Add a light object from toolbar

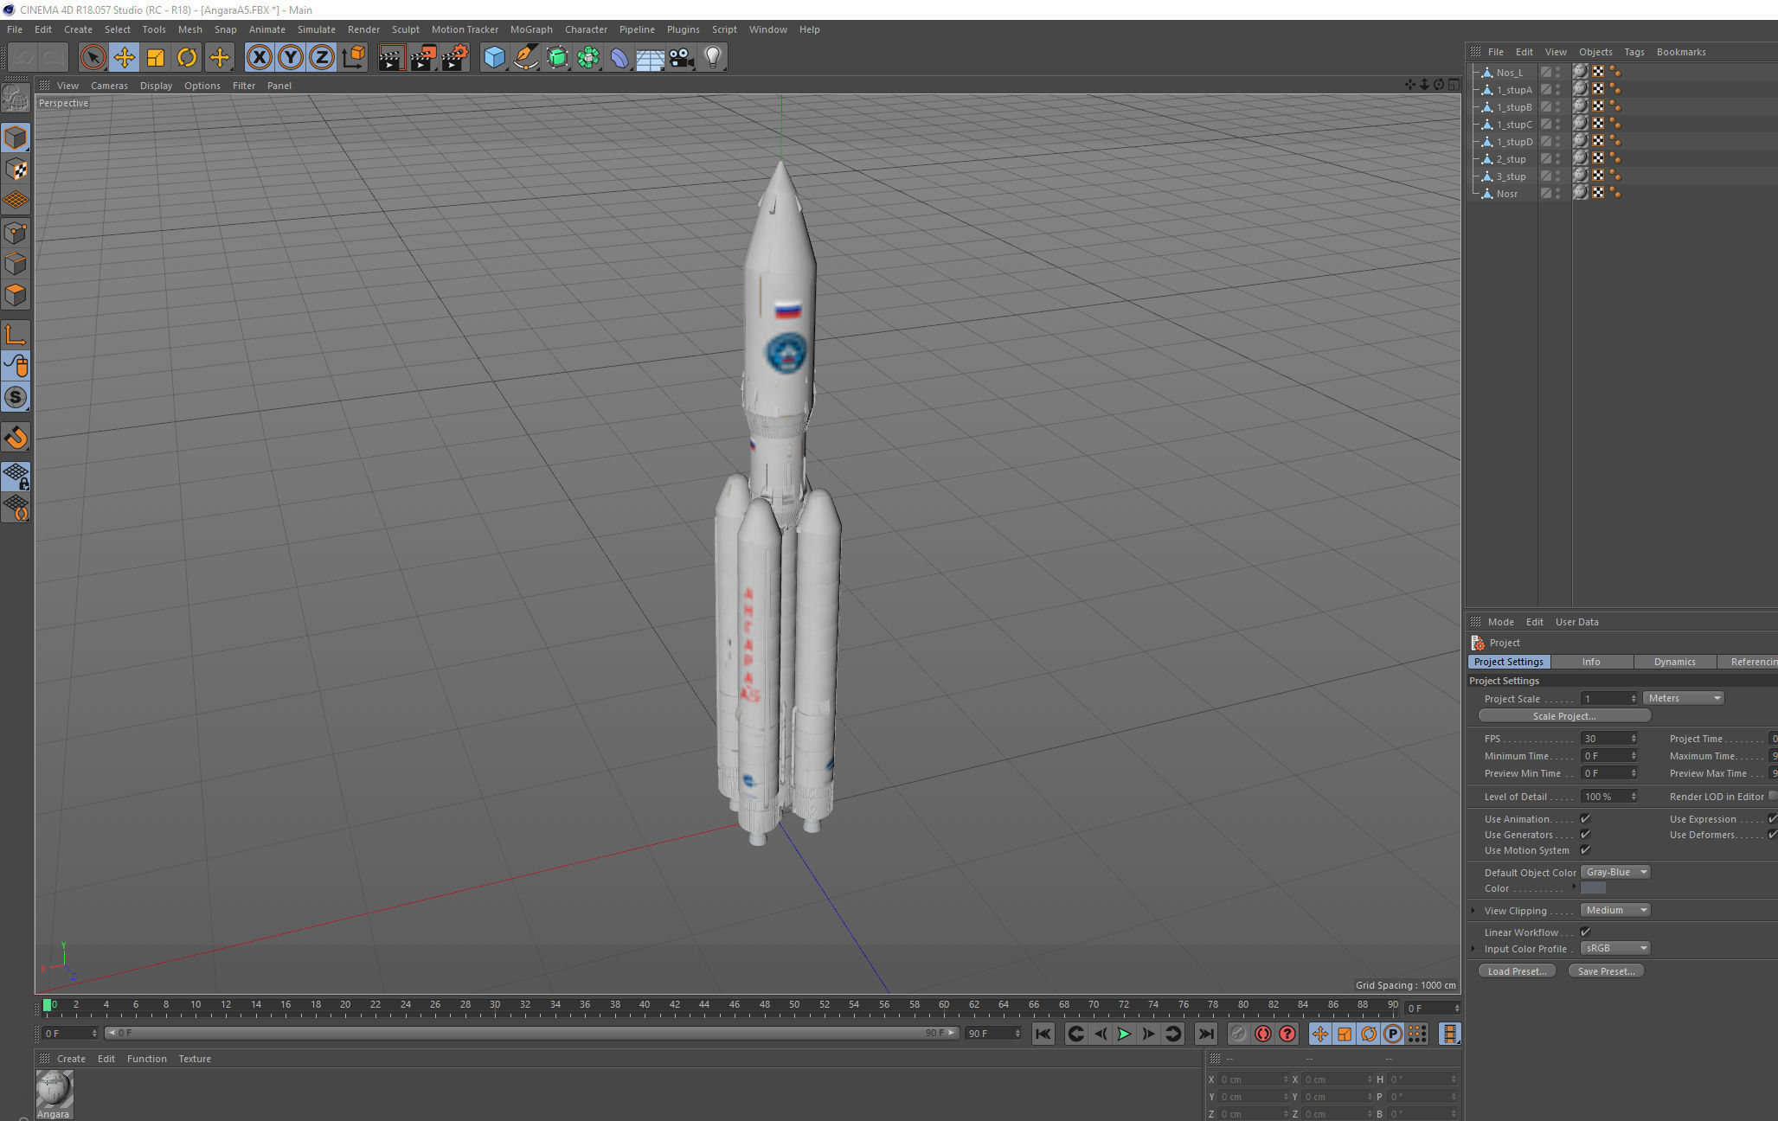(x=712, y=58)
